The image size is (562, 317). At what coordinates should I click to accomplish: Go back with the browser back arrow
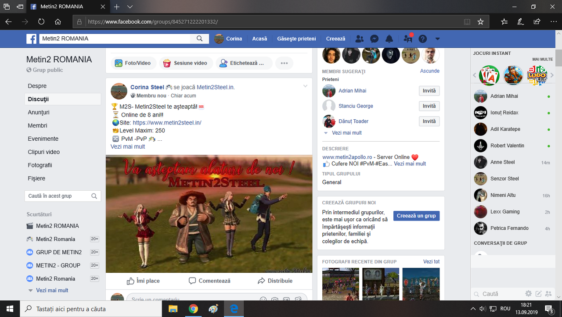[x=9, y=21]
